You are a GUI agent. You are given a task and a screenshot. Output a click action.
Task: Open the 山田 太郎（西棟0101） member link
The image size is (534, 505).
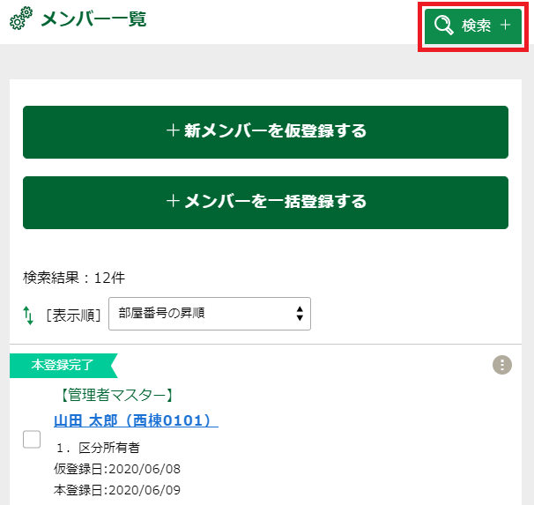coord(136,420)
